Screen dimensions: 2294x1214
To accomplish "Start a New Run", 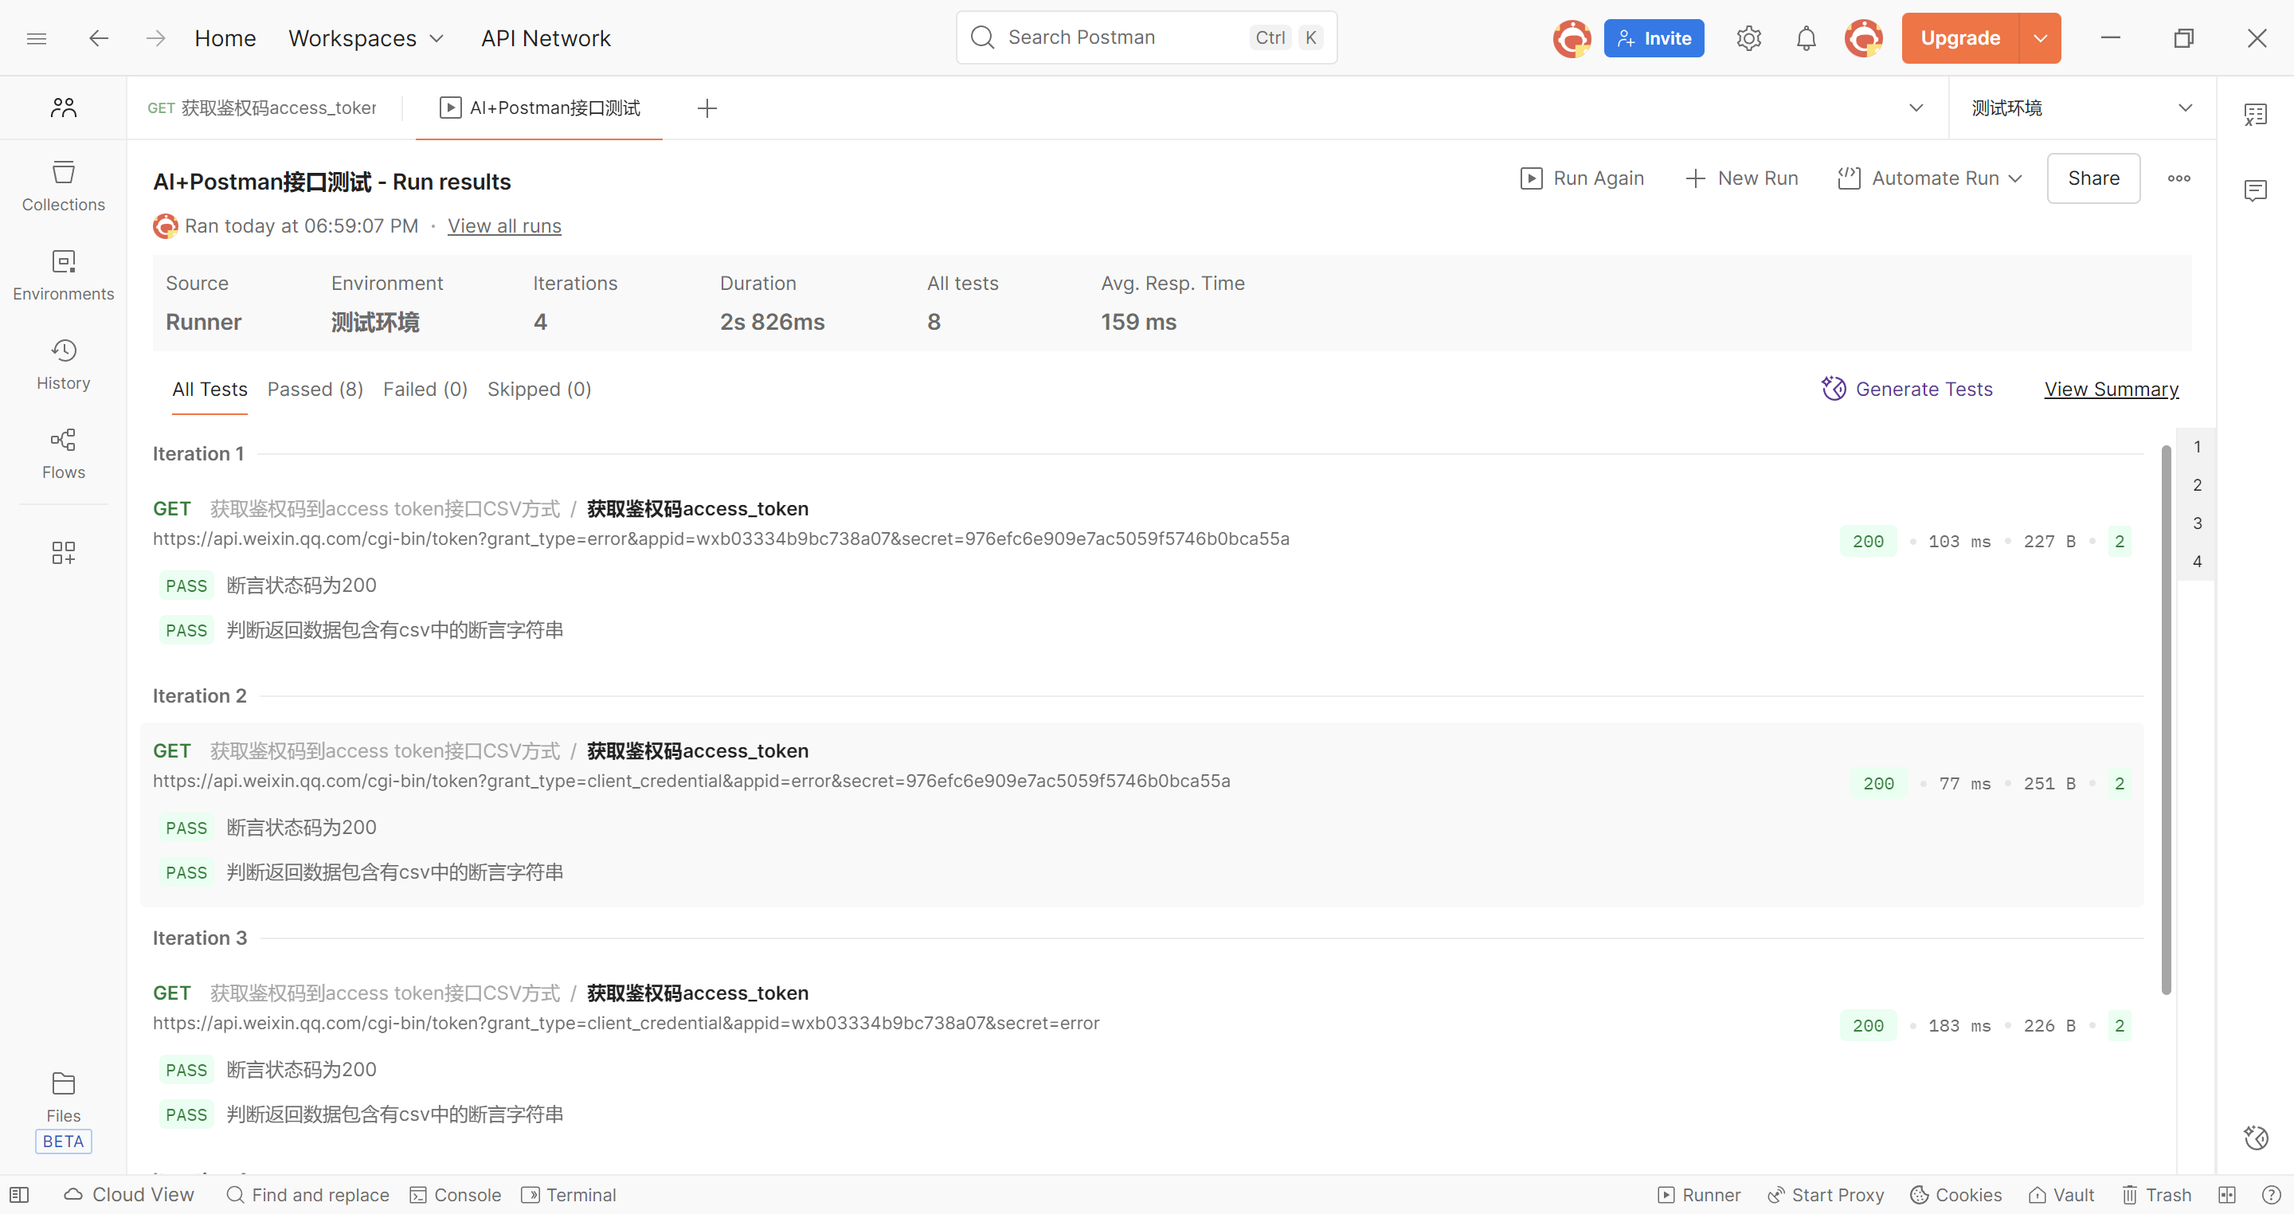I will pyautogui.click(x=1741, y=178).
